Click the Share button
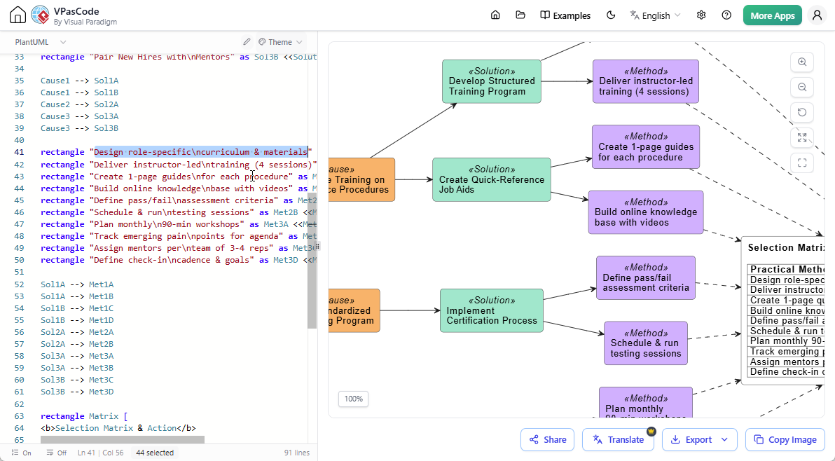 pos(547,440)
